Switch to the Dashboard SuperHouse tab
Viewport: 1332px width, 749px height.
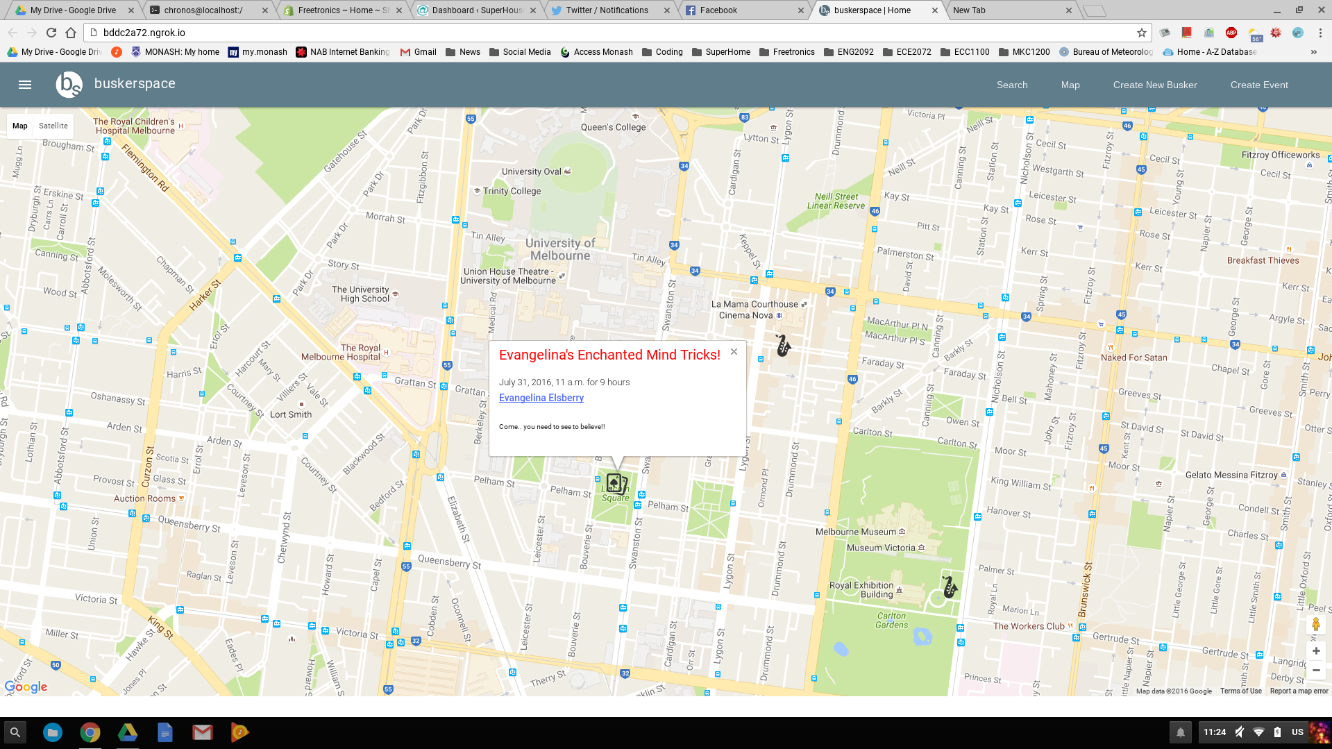pos(476,10)
